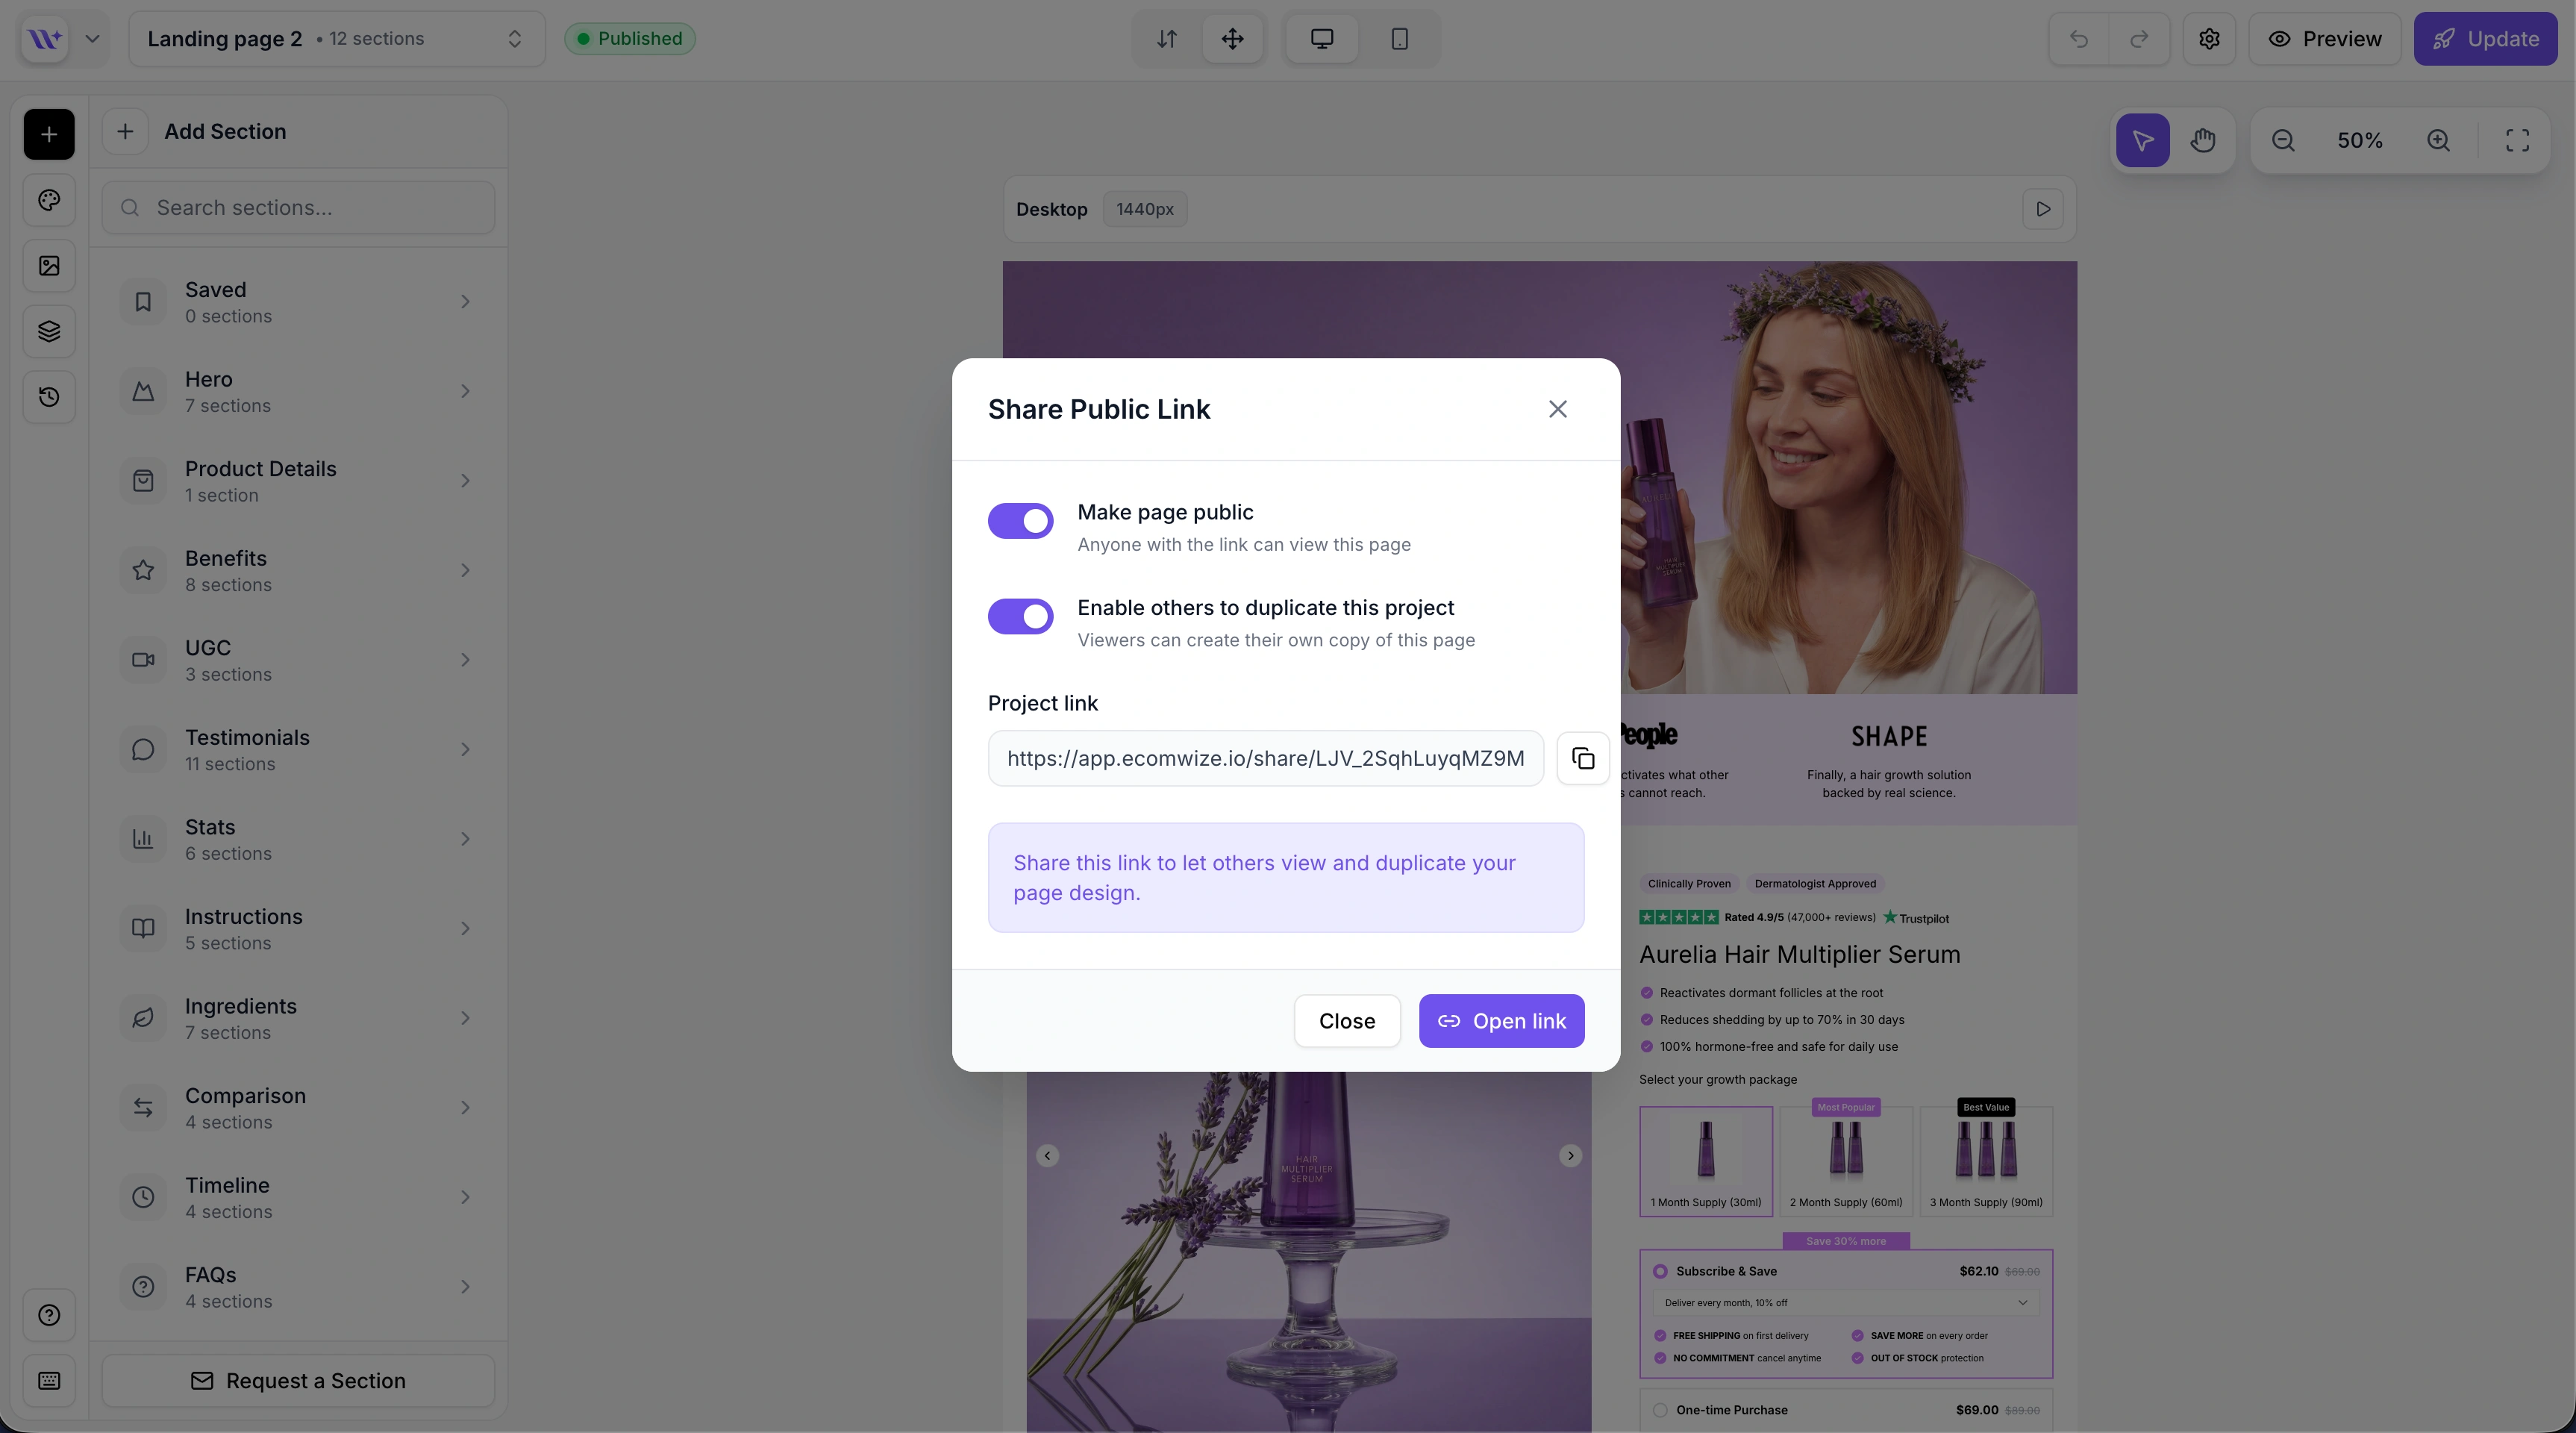This screenshot has width=2576, height=1433.
Task: Open page settings gear icon
Action: click(2209, 39)
